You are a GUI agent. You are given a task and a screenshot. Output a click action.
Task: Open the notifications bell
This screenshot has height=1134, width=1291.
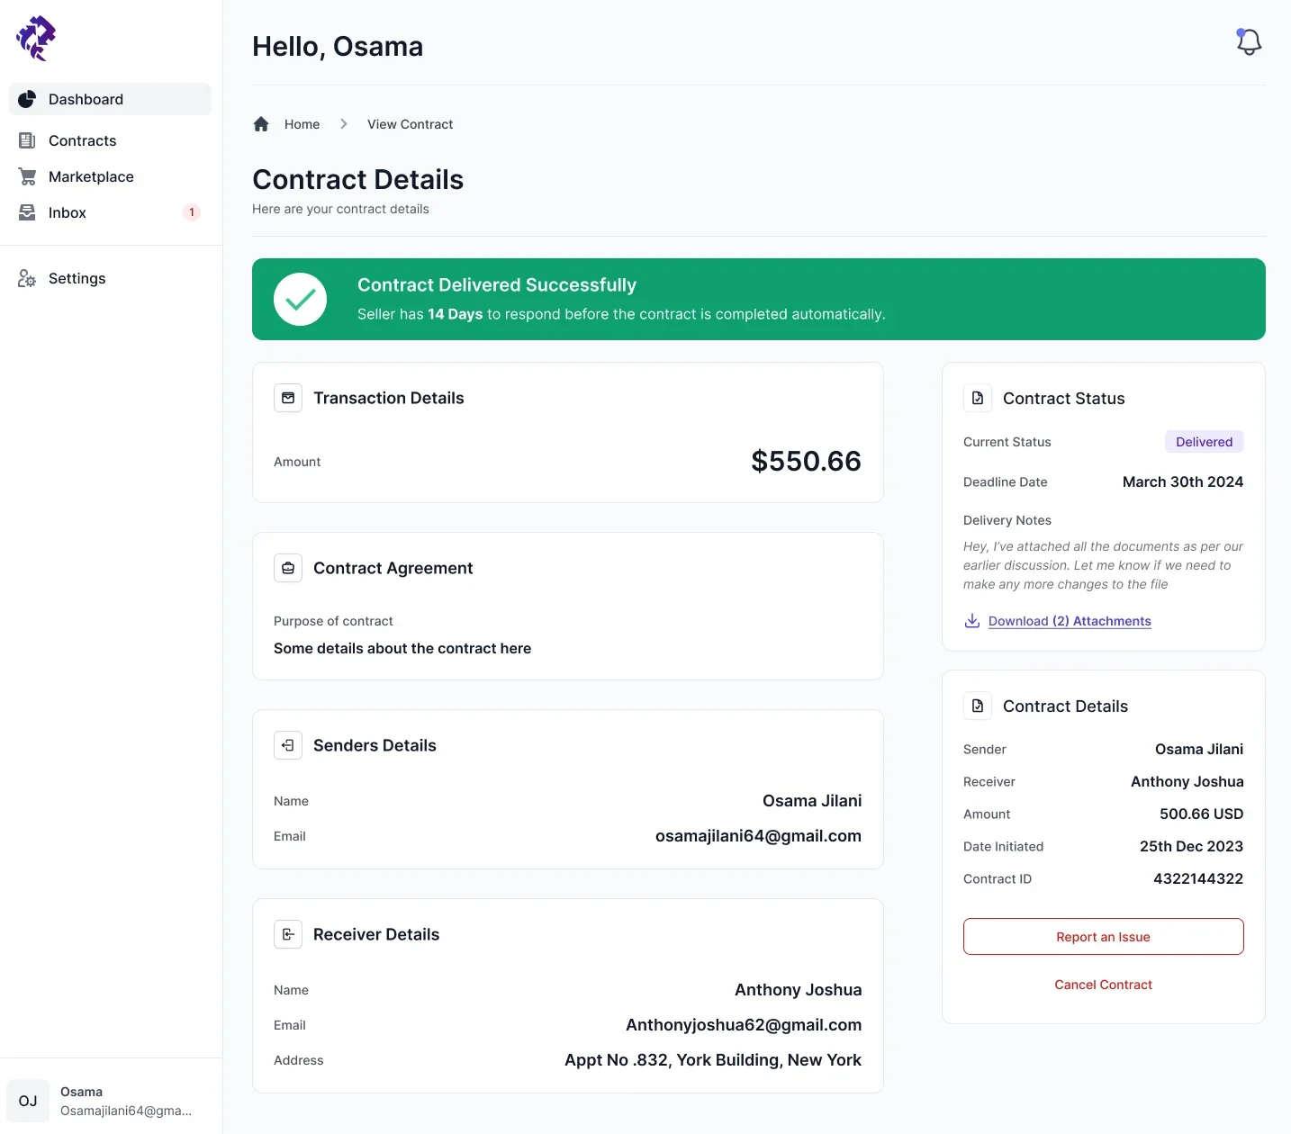[x=1249, y=42]
